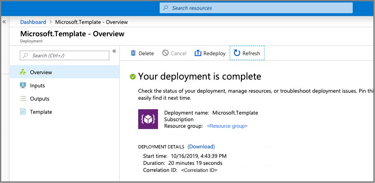375x183 pixels.
Task: Click the Outputs sidebar icon
Action: coord(23,99)
